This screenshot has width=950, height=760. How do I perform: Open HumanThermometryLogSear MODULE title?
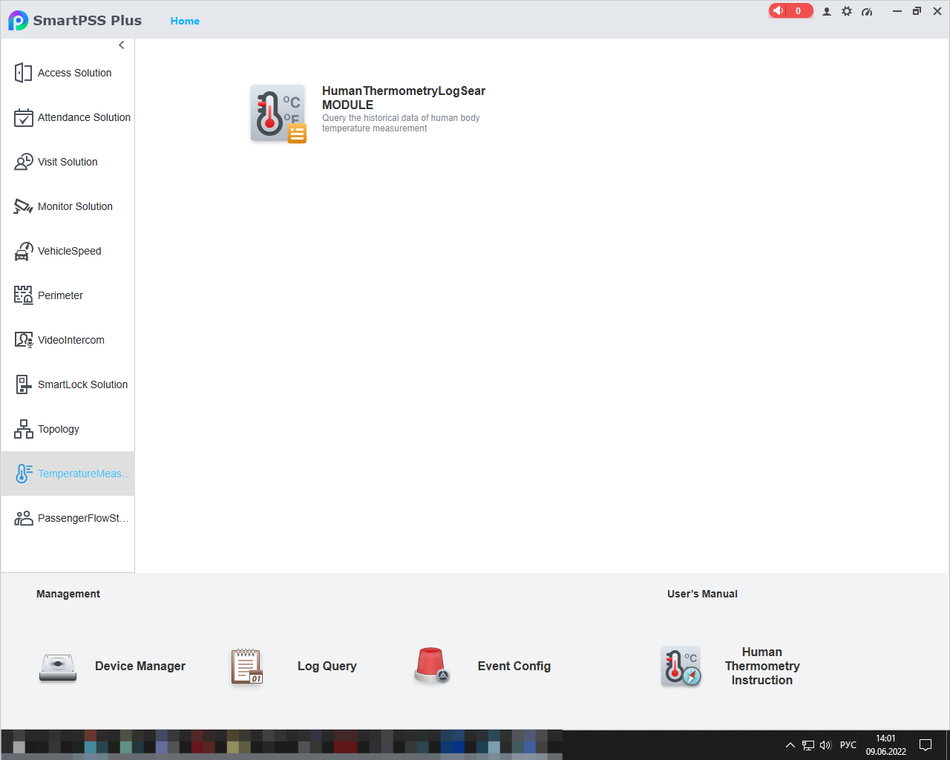[404, 98]
